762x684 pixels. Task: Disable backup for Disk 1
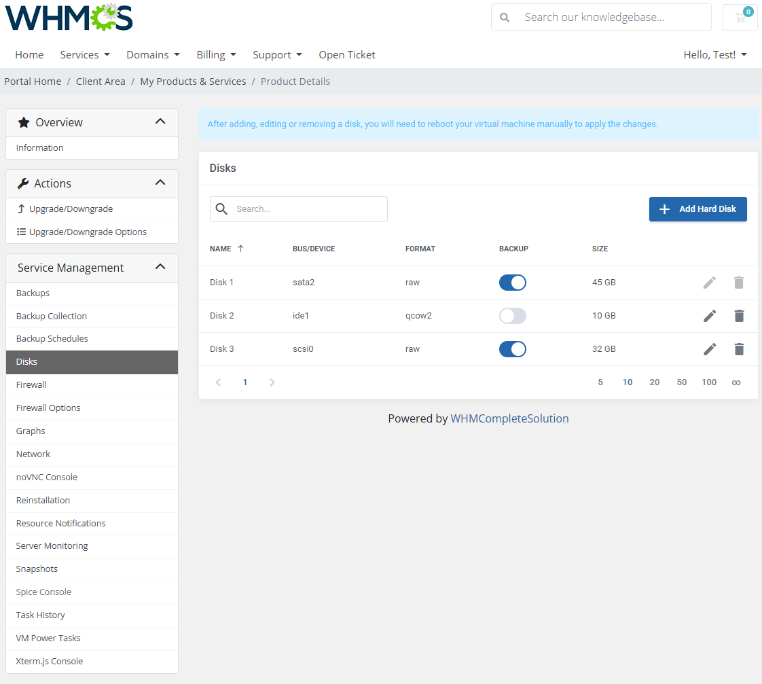[513, 283]
